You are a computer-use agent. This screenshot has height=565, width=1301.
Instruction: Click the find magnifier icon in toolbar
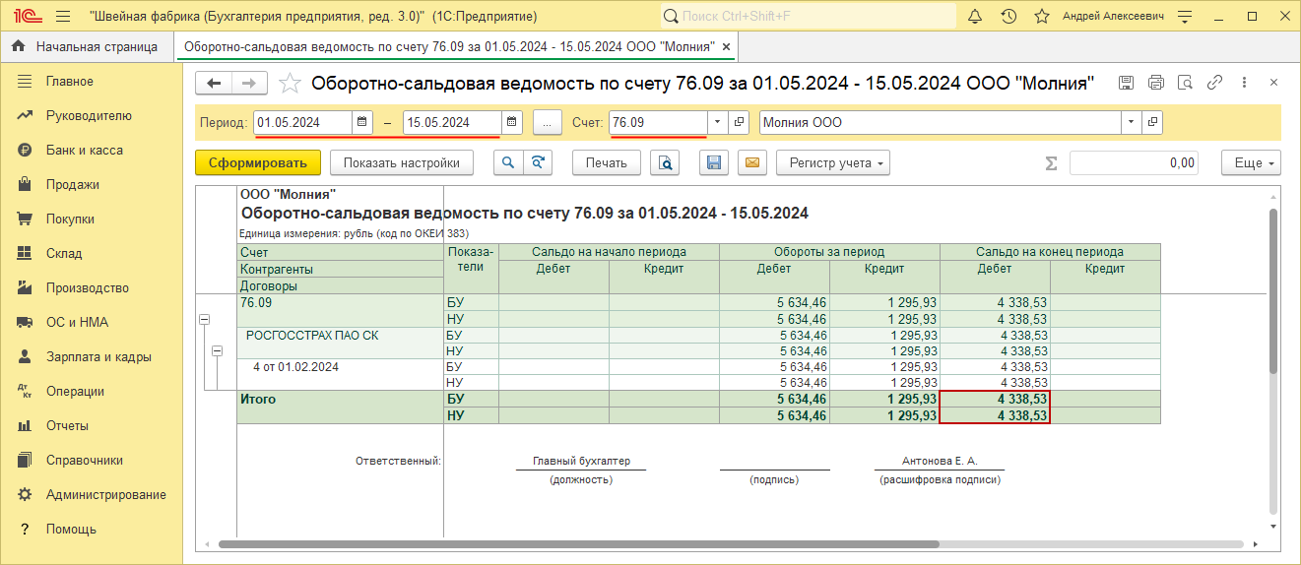508,163
